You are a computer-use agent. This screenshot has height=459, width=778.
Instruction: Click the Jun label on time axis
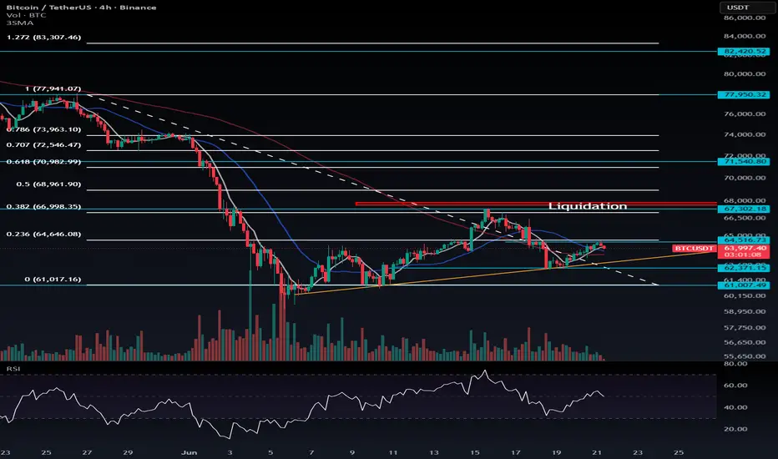coord(189,452)
